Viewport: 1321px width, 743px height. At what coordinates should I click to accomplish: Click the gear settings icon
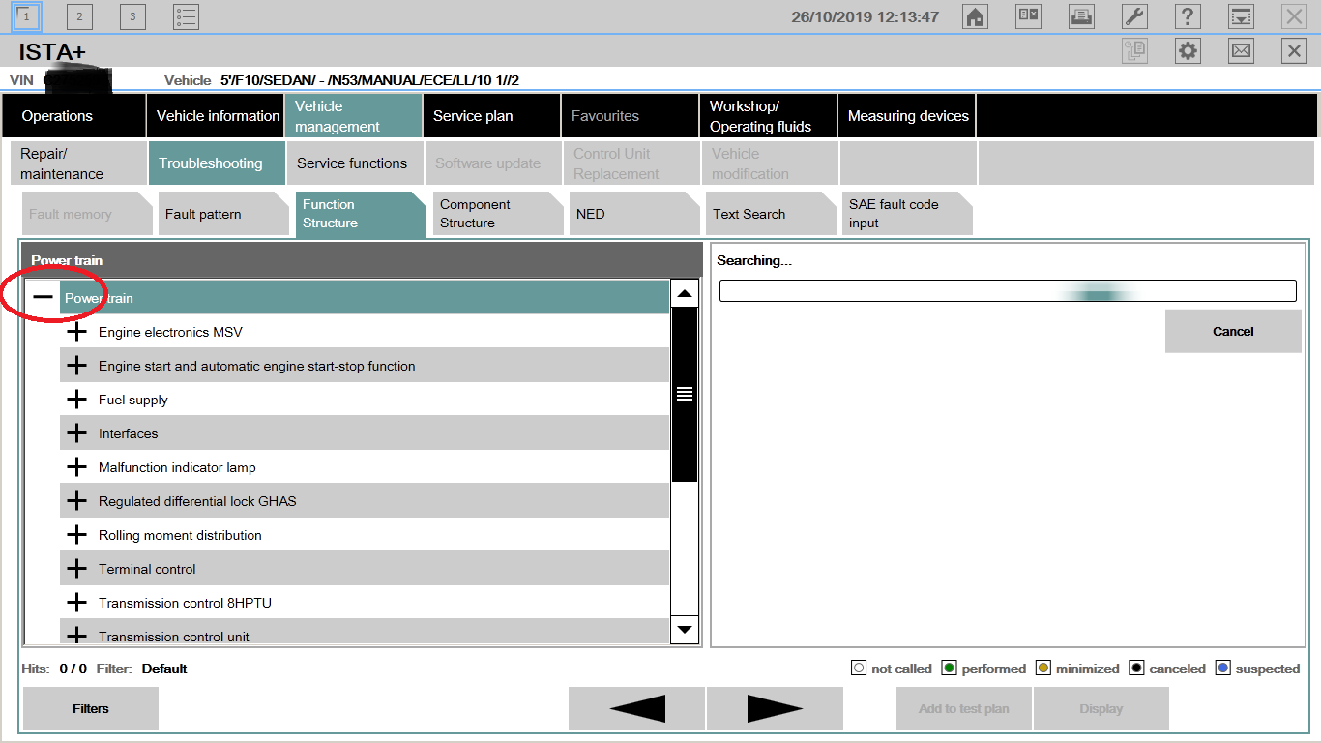pos(1188,51)
